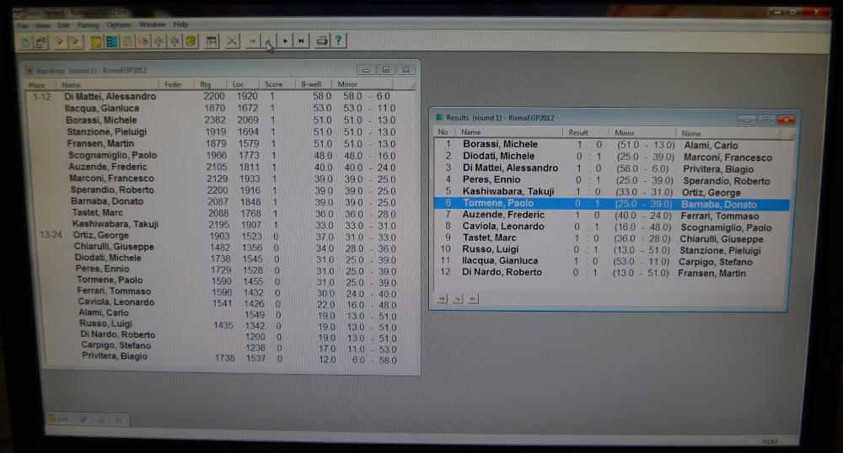Image resolution: width=843 pixels, height=453 pixels.
Task: Open the yellow players list toolbar icon
Action: 96,41
